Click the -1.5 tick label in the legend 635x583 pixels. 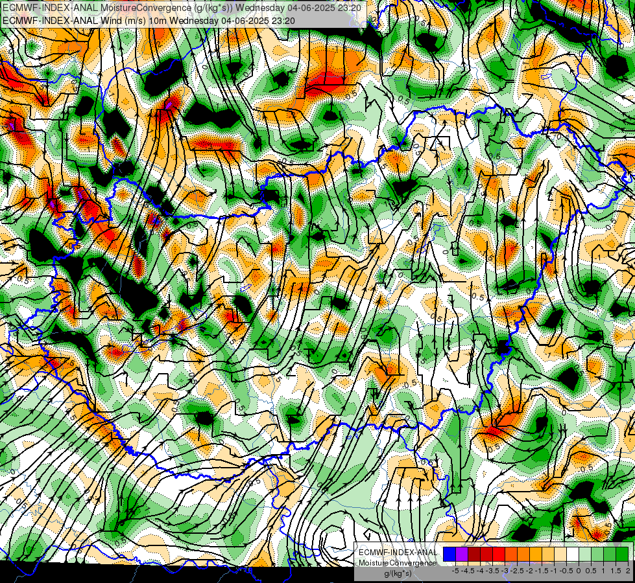(x=542, y=571)
